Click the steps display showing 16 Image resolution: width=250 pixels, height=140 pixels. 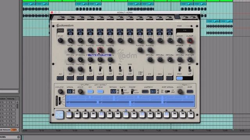70,91
